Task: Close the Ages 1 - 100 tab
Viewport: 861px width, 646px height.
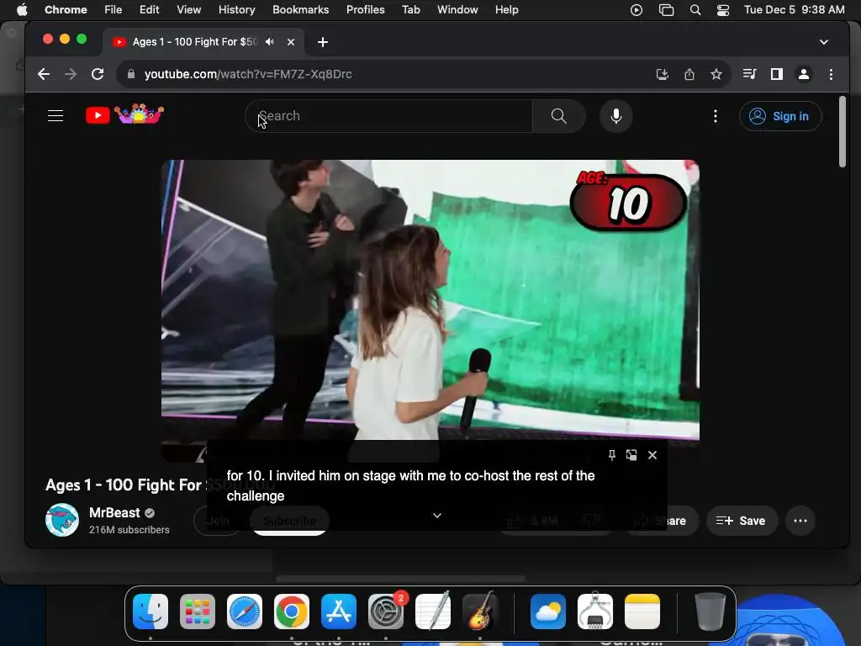Action: point(291,42)
